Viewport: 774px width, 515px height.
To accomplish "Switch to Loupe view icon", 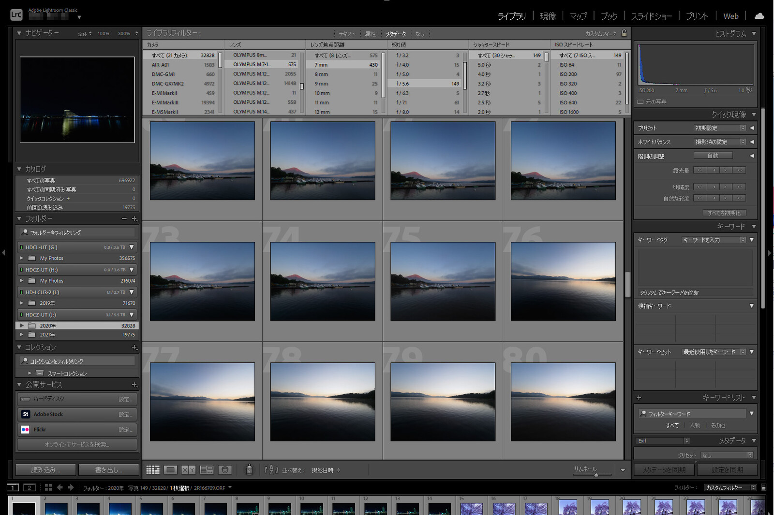I will point(170,470).
